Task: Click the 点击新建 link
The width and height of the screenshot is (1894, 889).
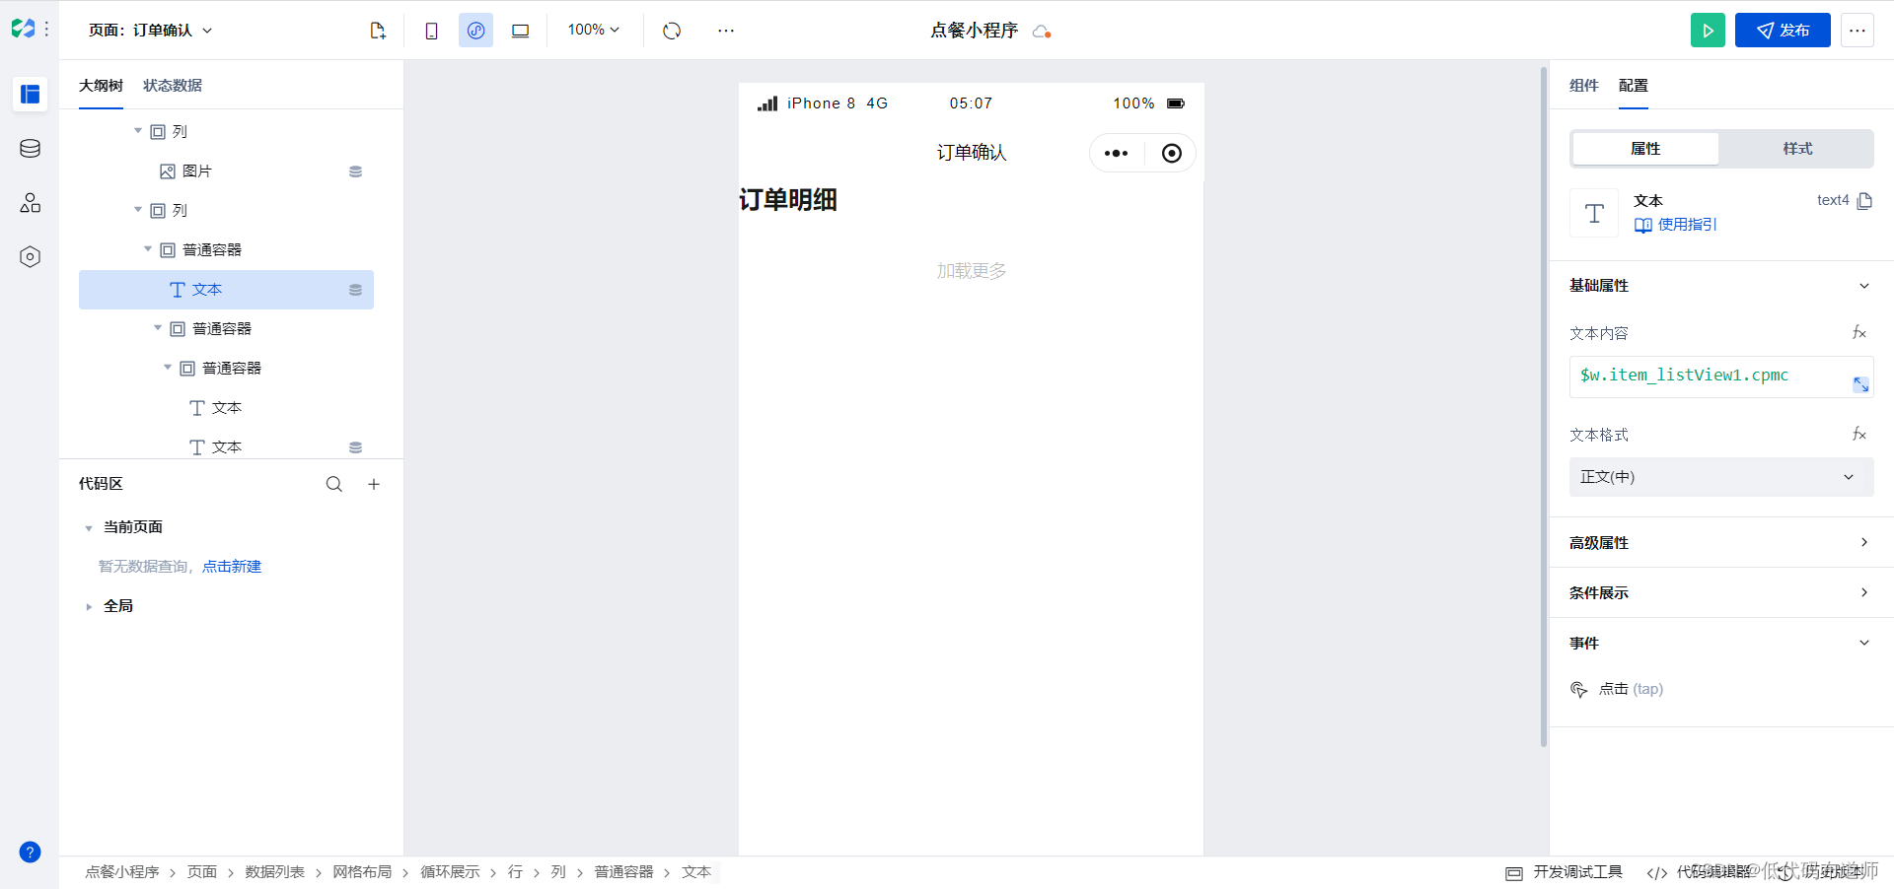Action: click(232, 567)
